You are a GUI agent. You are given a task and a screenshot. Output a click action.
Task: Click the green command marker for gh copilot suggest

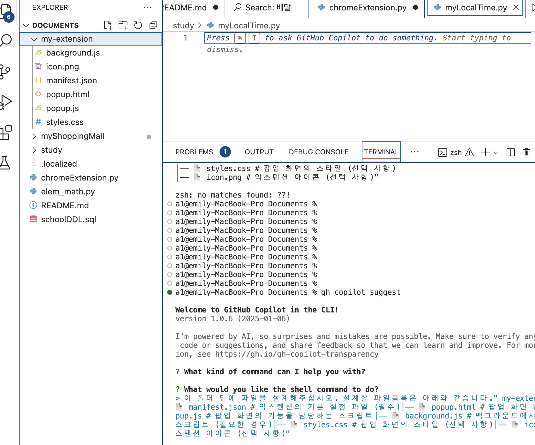(x=170, y=292)
